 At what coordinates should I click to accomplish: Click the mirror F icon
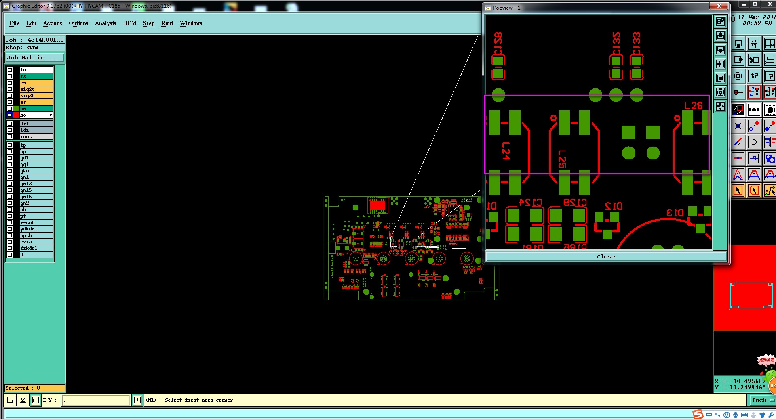[x=770, y=142]
